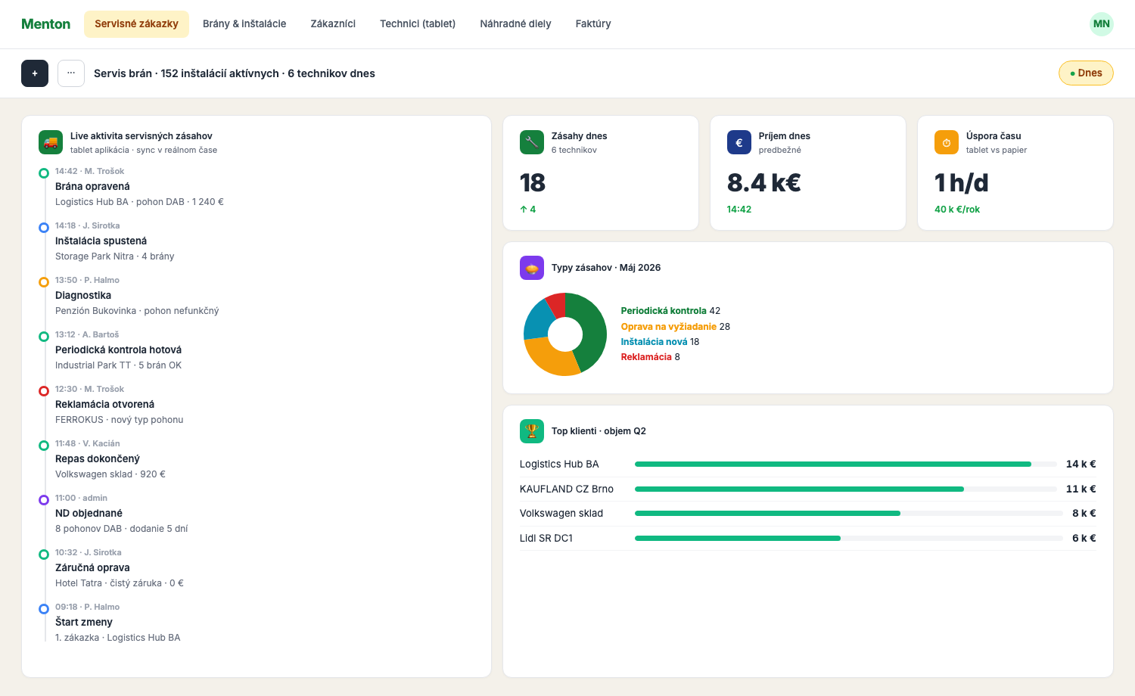Click the 14 k € client amount

click(1081, 465)
